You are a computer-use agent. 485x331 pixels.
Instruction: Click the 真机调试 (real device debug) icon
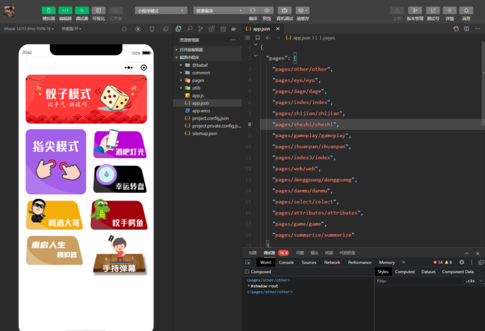[284, 10]
